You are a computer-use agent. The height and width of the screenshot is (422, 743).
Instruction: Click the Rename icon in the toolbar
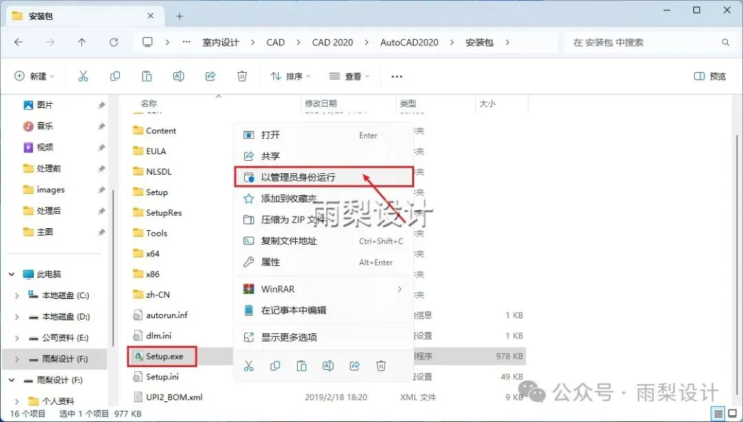click(179, 76)
